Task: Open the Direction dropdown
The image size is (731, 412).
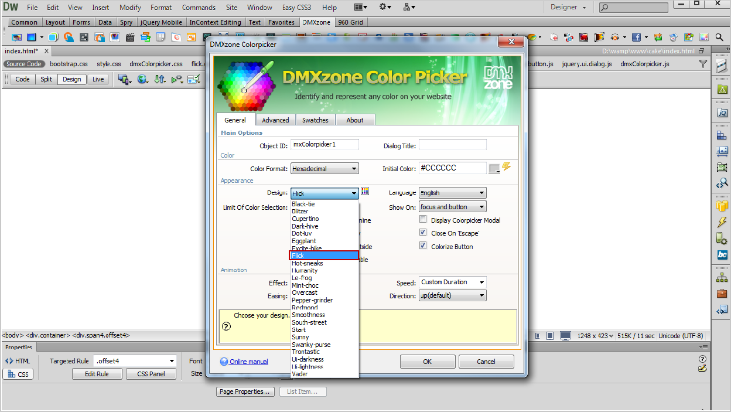Action: [452, 295]
